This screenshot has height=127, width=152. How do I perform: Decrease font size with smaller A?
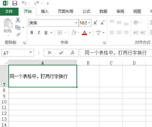pyautogui.click(x=102, y=23)
